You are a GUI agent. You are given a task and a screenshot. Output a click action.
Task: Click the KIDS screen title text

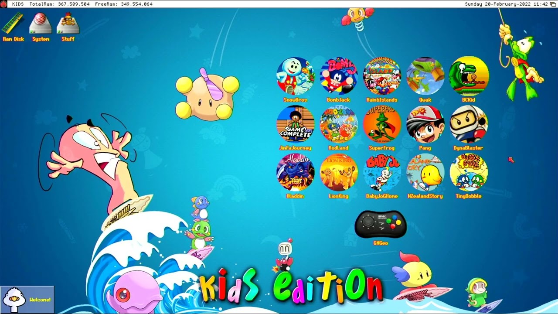pyautogui.click(x=18, y=4)
